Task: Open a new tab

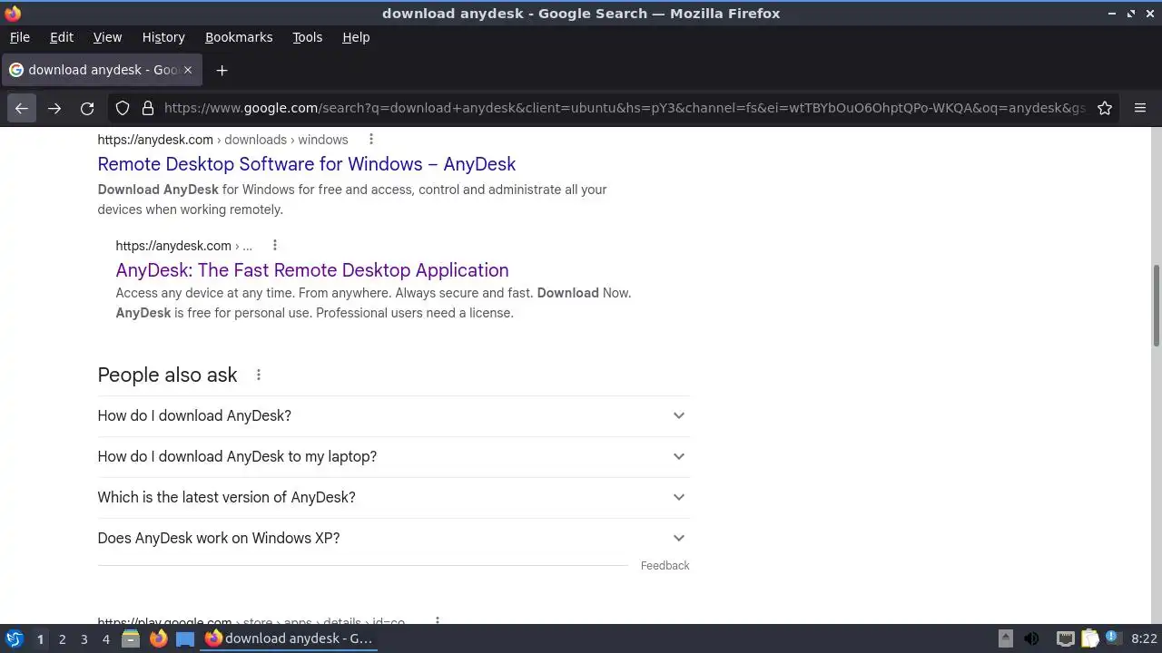Action: pos(222,70)
